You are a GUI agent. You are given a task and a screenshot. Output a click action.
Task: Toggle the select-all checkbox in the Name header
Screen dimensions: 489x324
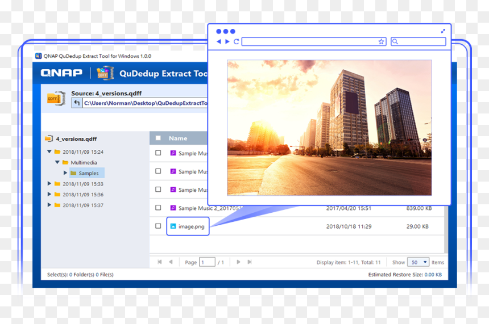coord(158,138)
